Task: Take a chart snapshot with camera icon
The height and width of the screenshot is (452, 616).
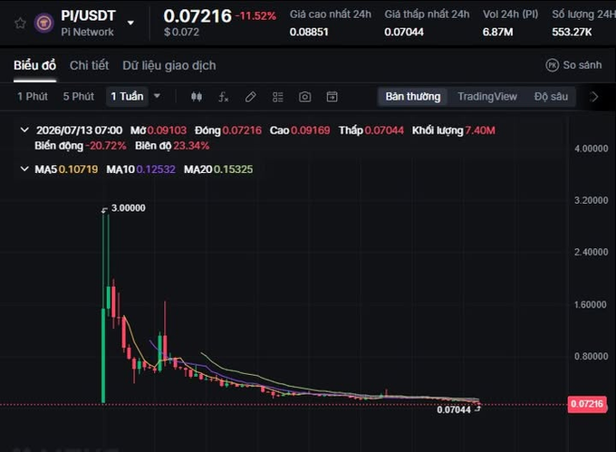Action: coord(305,97)
